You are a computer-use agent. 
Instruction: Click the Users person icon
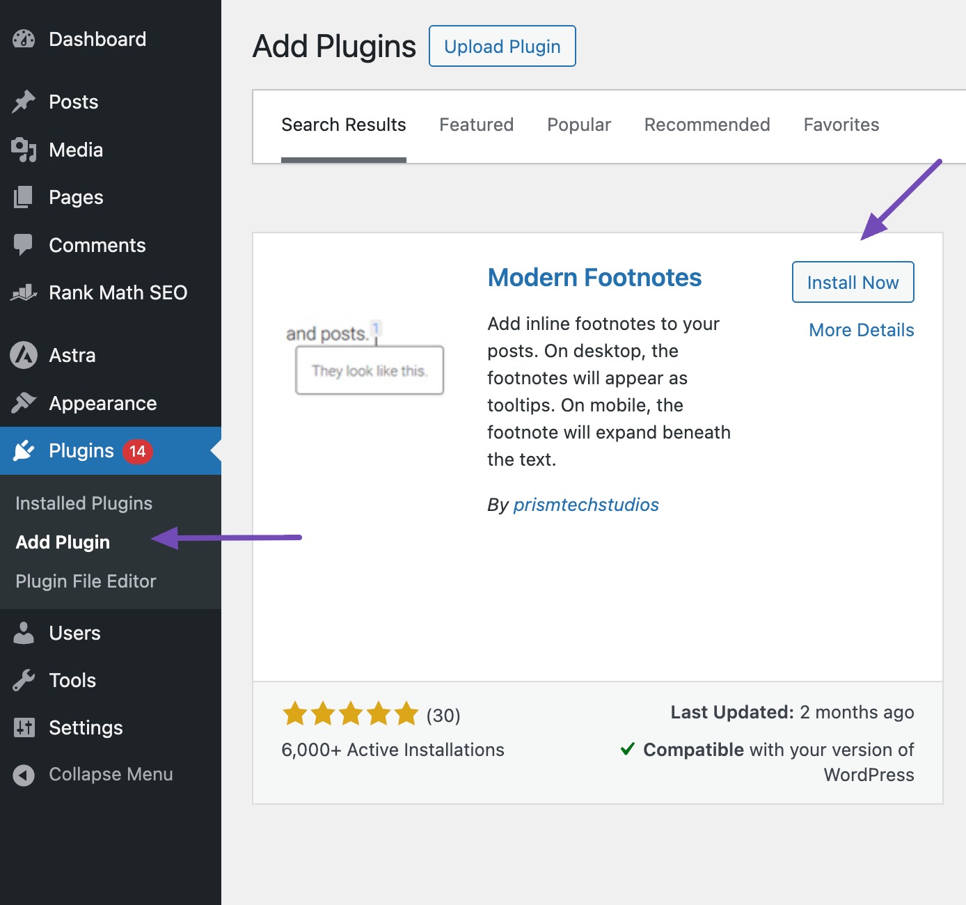coord(24,633)
